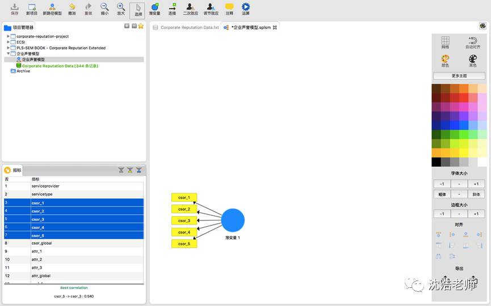Viewport: 491px width, 306px height.
Task: Expand the ECSI project node
Action: [x=8, y=42]
